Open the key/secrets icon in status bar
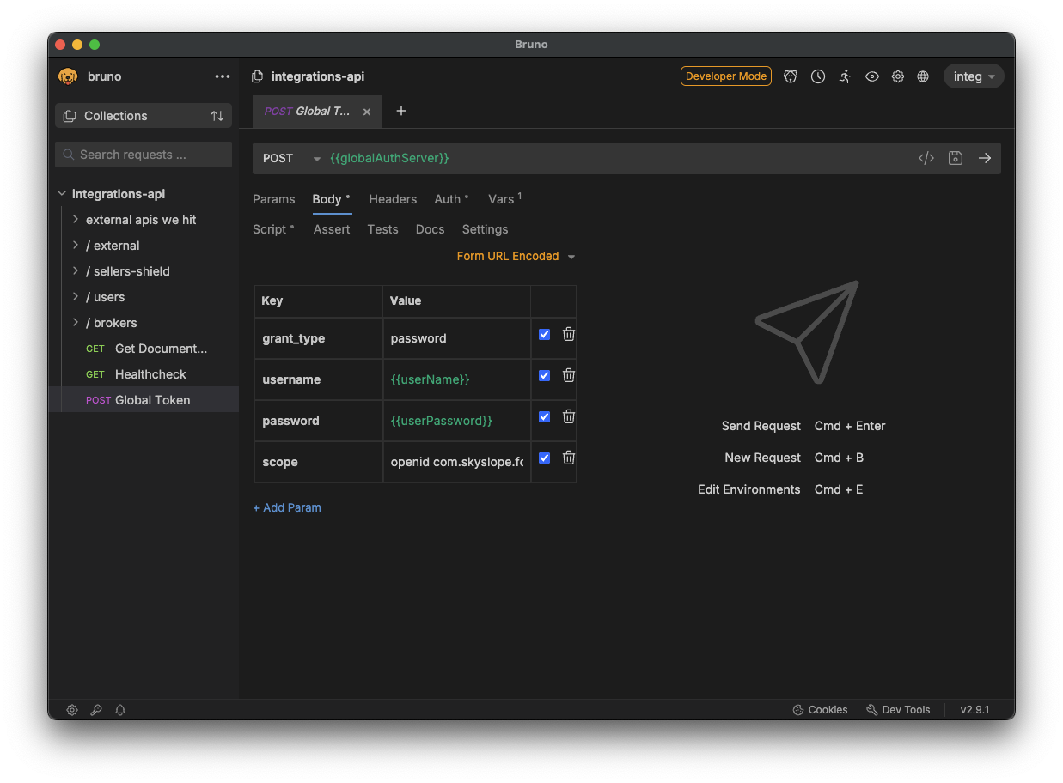Viewport: 1063px width, 783px height. 95,710
